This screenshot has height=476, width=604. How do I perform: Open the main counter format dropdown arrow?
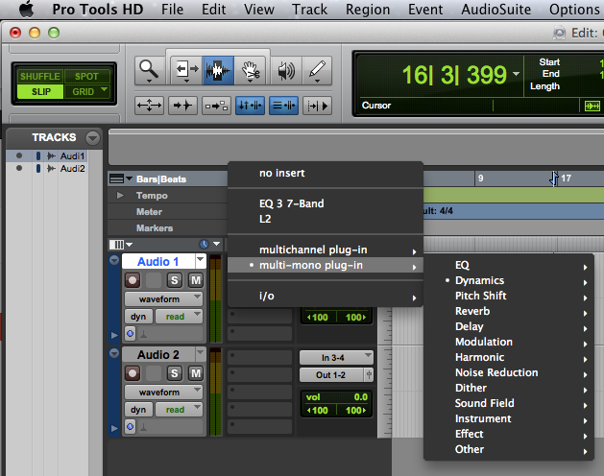pyautogui.click(x=517, y=74)
